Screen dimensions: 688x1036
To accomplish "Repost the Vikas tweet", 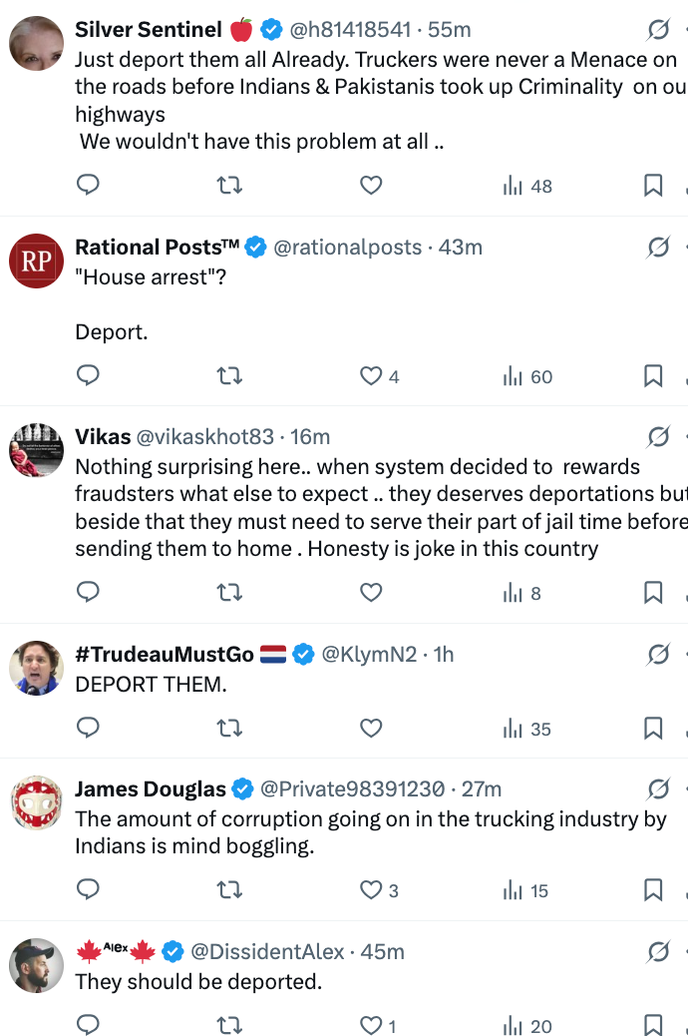I will click(229, 593).
